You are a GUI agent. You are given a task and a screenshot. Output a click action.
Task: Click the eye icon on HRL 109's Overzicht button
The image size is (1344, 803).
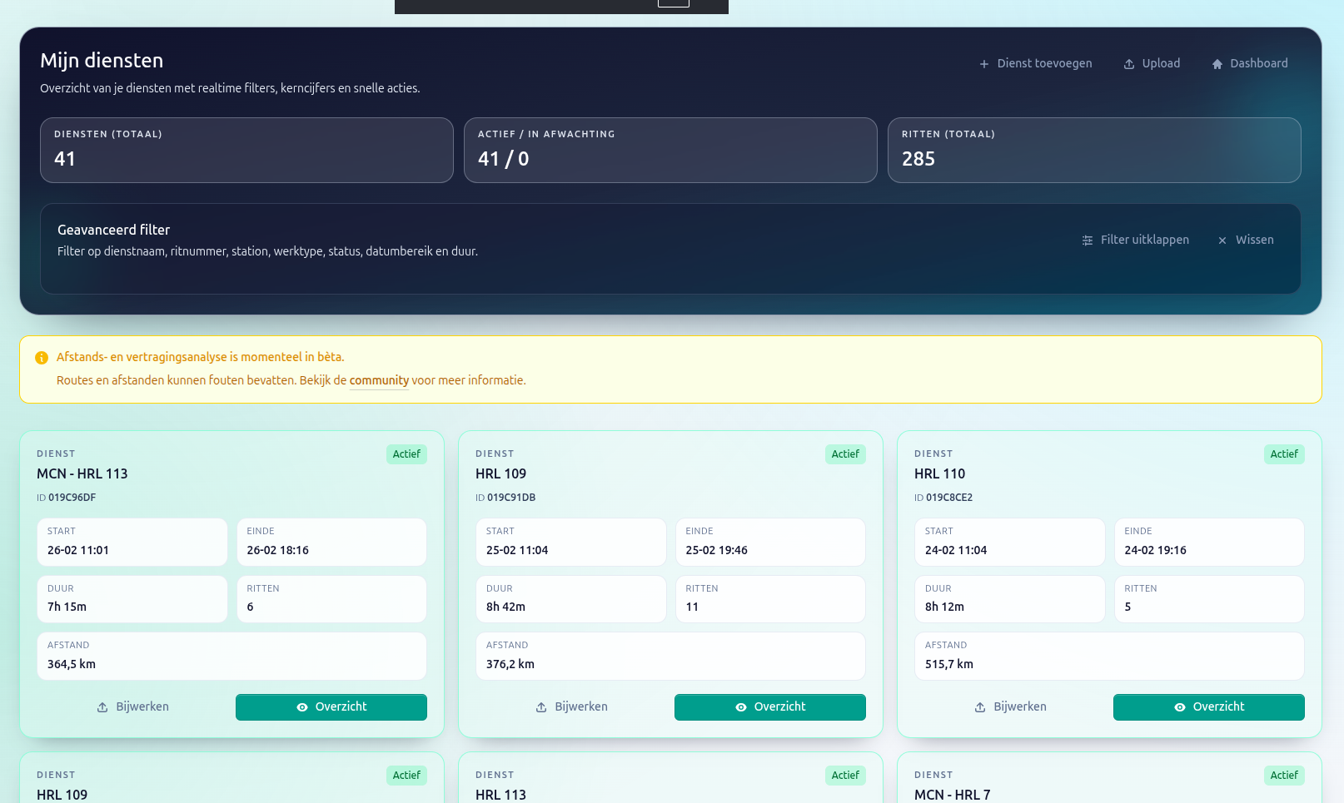(x=739, y=706)
